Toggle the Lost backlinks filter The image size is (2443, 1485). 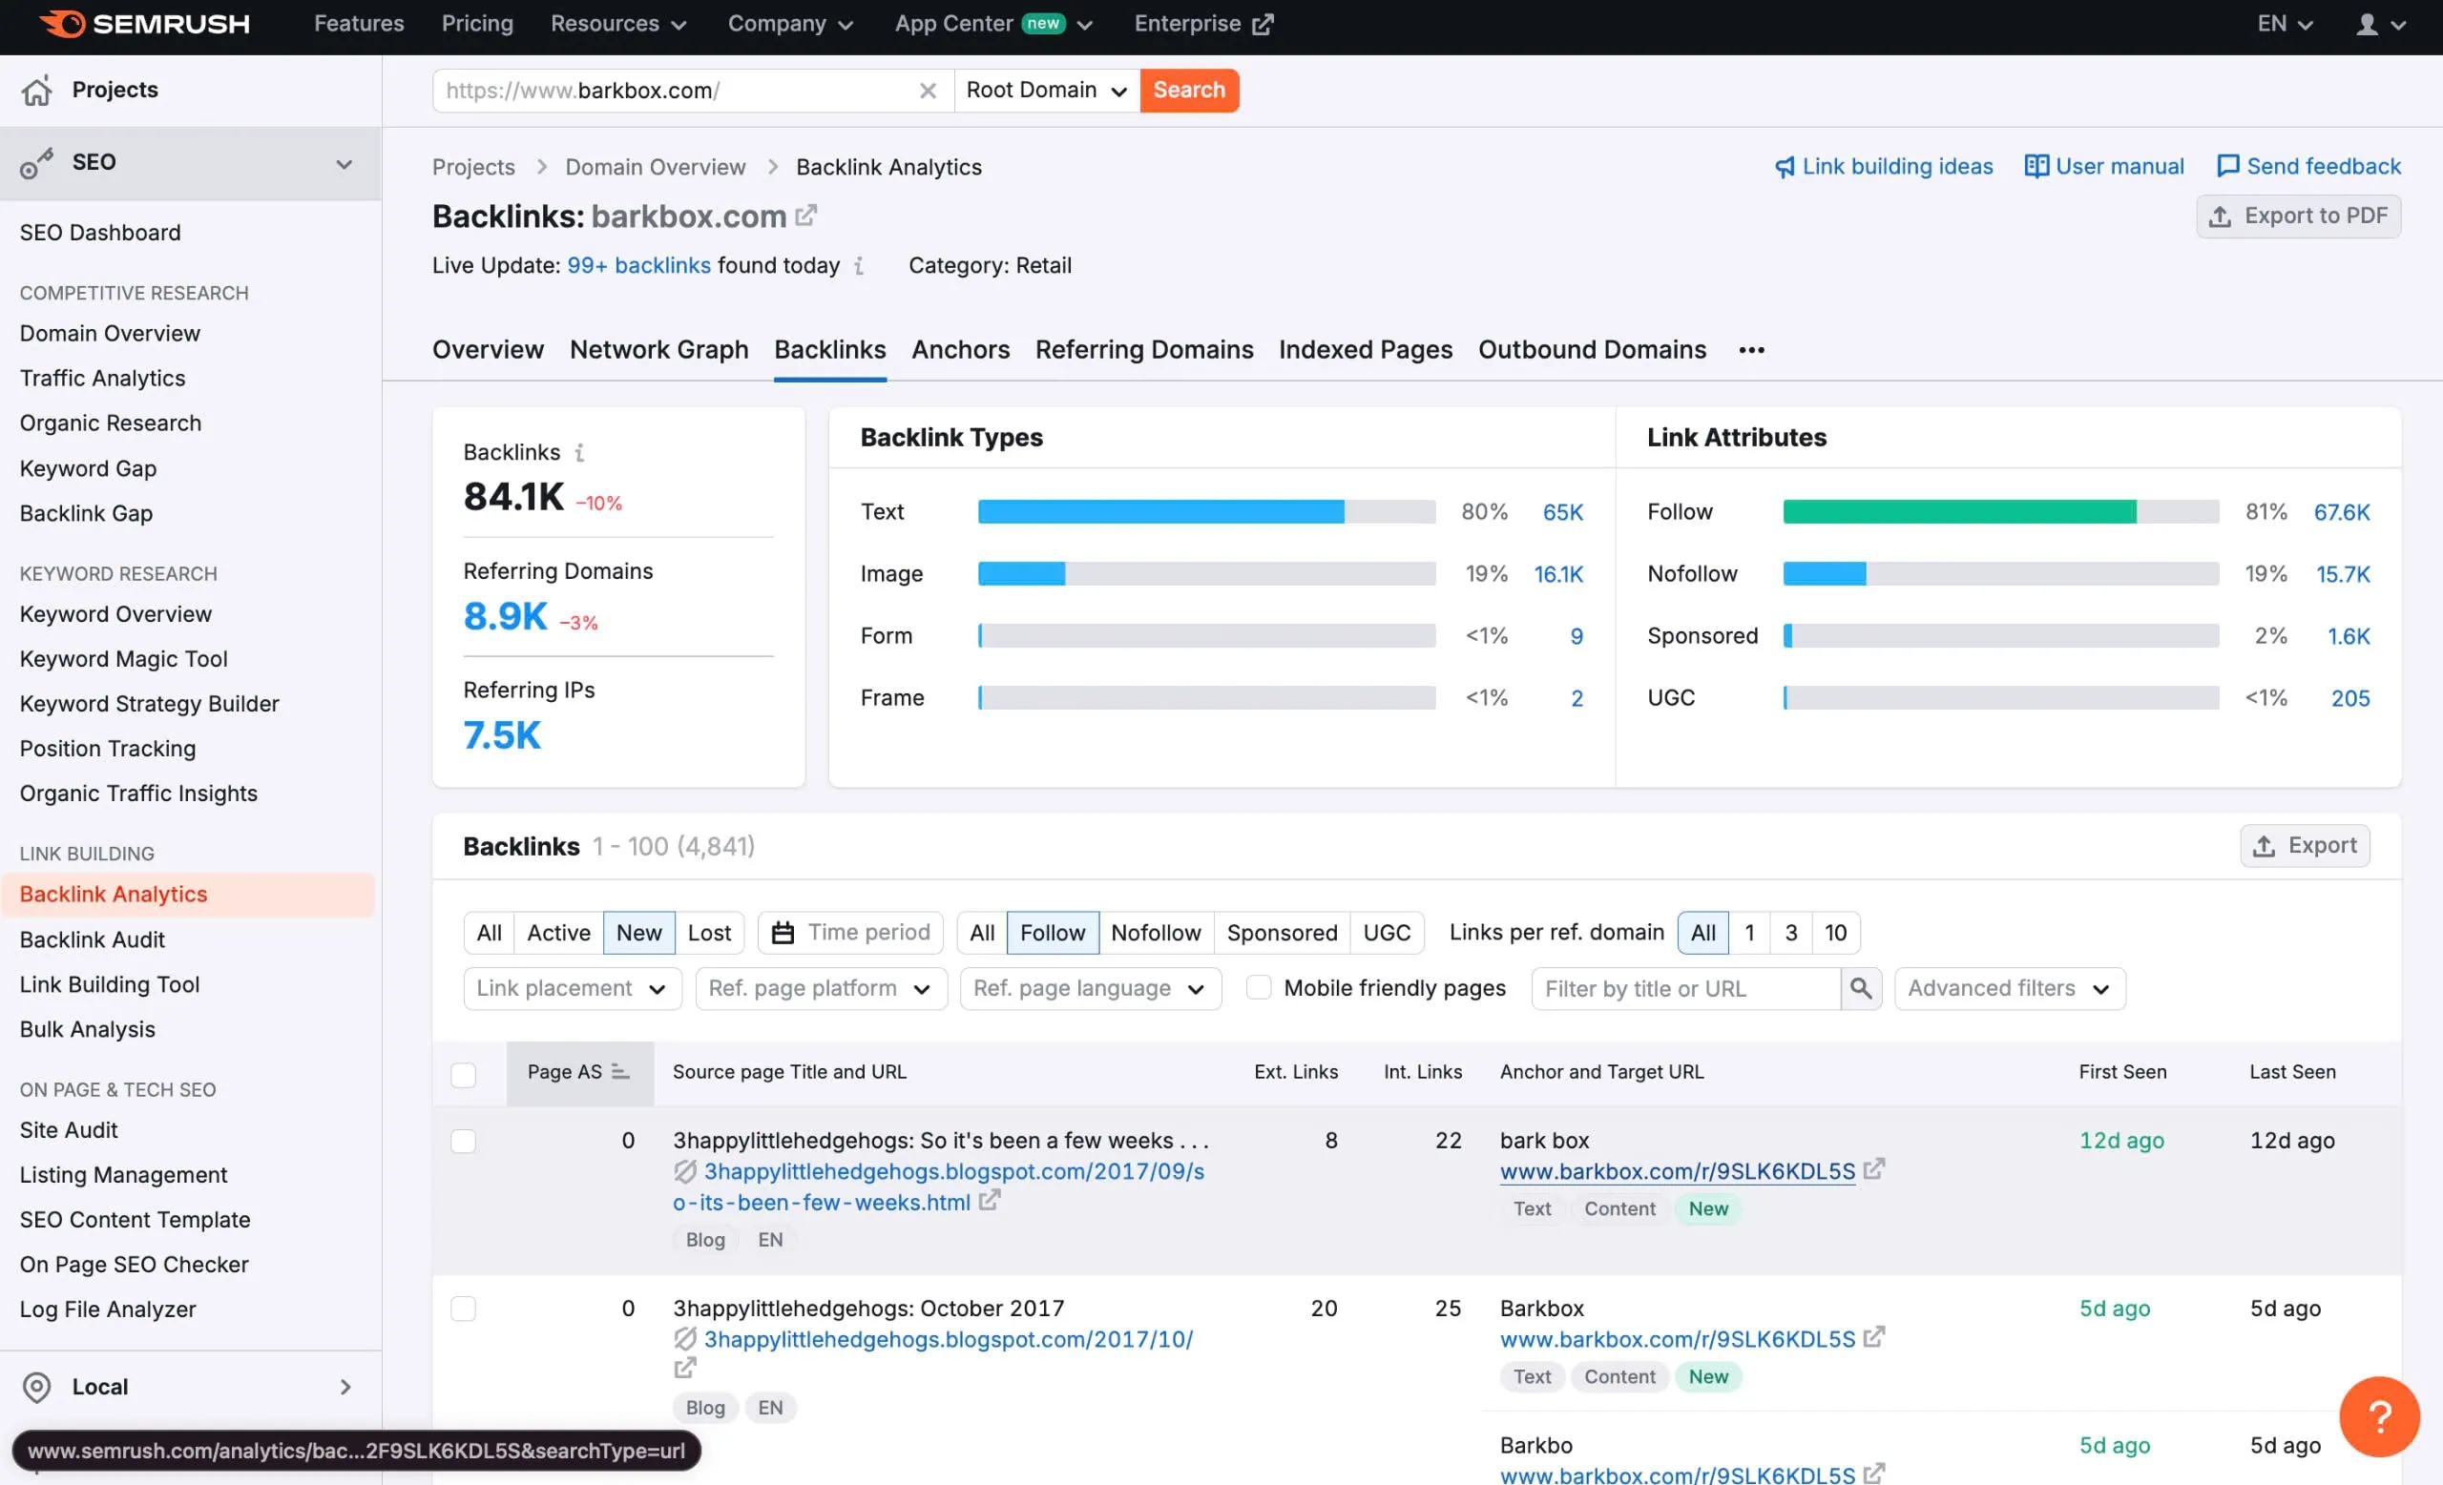click(709, 933)
